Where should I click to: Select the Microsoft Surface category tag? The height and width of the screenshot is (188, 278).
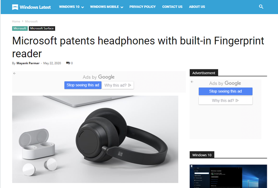coord(42,28)
